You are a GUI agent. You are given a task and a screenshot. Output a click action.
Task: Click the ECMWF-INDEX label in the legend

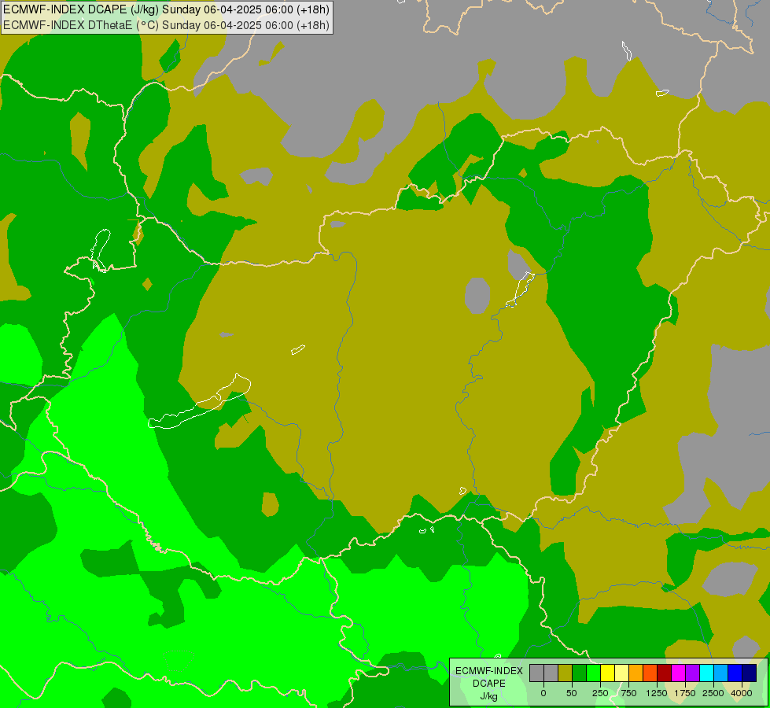[489, 671]
